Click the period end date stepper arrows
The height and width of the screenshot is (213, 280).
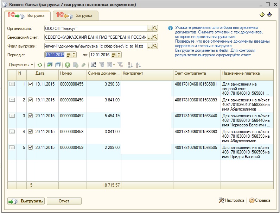tap(119, 55)
